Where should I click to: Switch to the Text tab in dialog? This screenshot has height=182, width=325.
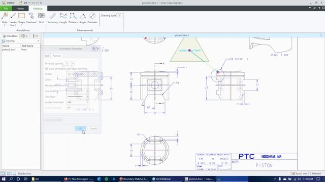[47, 56]
